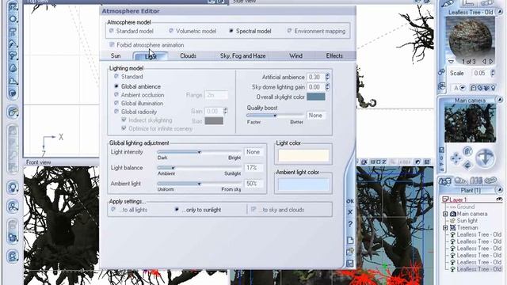Toggle Layer 1 visibility eye icon
This screenshot has height=285, width=507.
499,199
